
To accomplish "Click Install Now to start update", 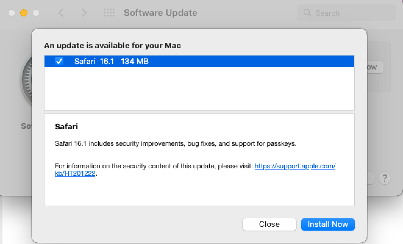I will (328, 224).
